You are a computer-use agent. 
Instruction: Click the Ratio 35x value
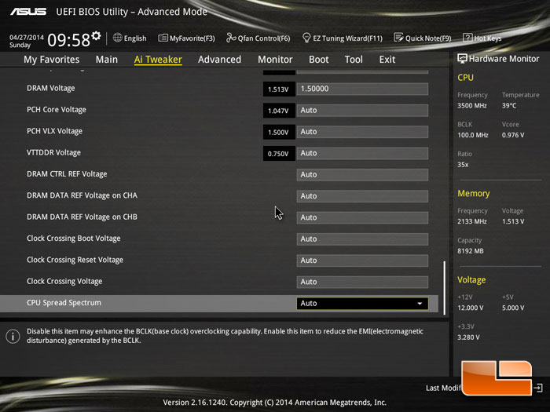(x=463, y=164)
